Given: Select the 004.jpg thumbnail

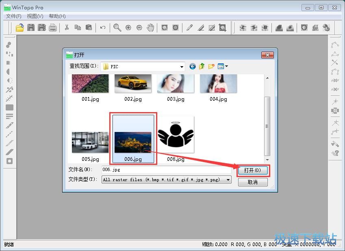Looking at the screenshot, I should click(218, 84).
